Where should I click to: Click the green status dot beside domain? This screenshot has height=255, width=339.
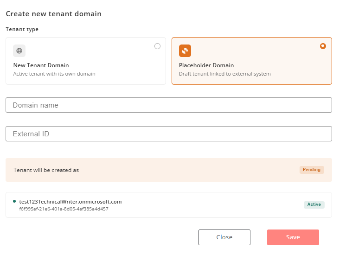14,201
